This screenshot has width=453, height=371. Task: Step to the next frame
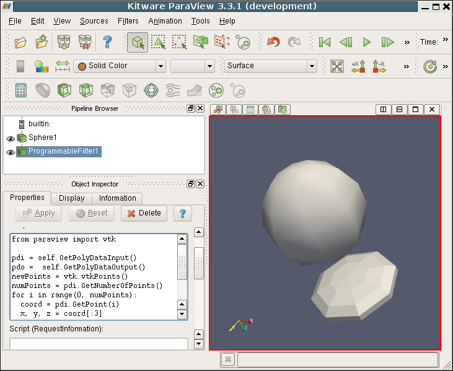point(388,42)
